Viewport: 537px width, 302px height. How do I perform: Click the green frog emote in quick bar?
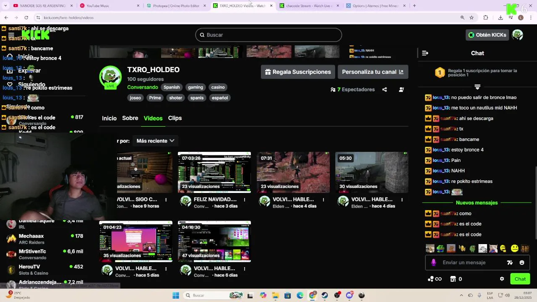point(441,248)
